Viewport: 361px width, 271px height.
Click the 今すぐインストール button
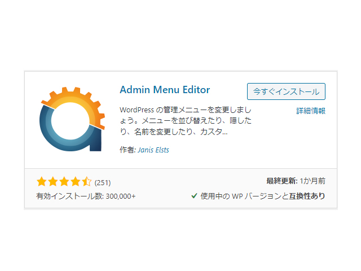286,91
